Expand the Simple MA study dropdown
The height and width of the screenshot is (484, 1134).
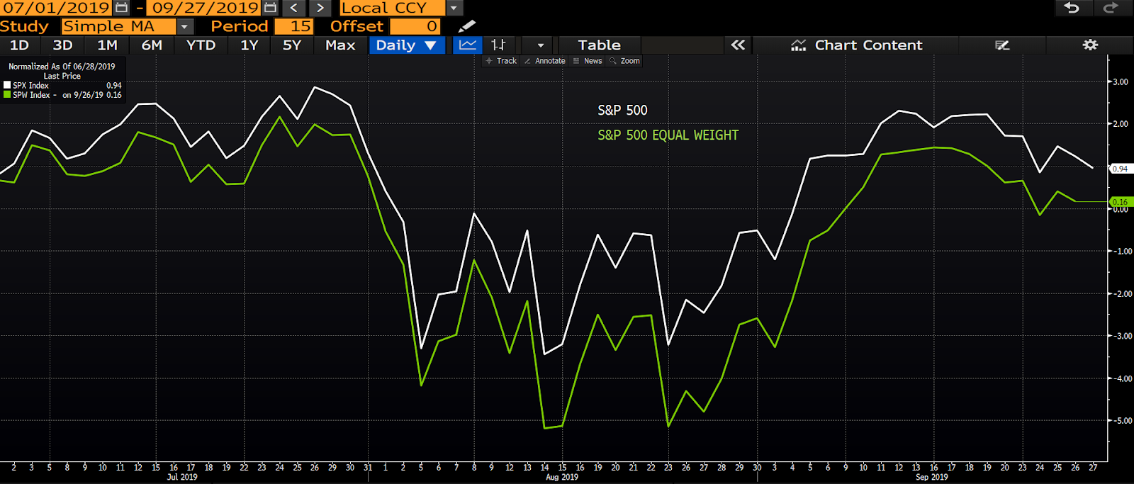pyautogui.click(x=184, y=26)
